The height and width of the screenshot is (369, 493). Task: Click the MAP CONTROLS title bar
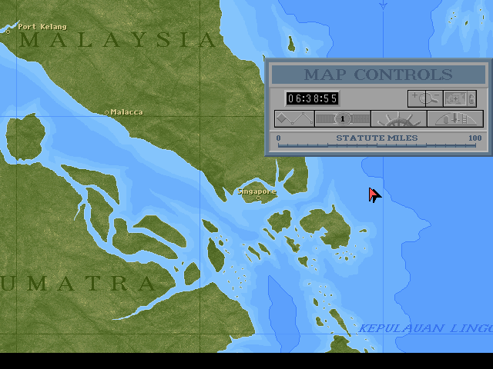378,75
